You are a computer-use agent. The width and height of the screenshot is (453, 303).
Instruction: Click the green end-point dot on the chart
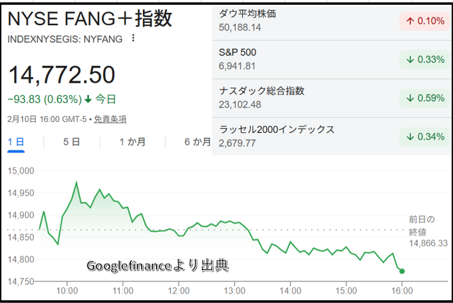pyautogui.click(x=402, y=271)
